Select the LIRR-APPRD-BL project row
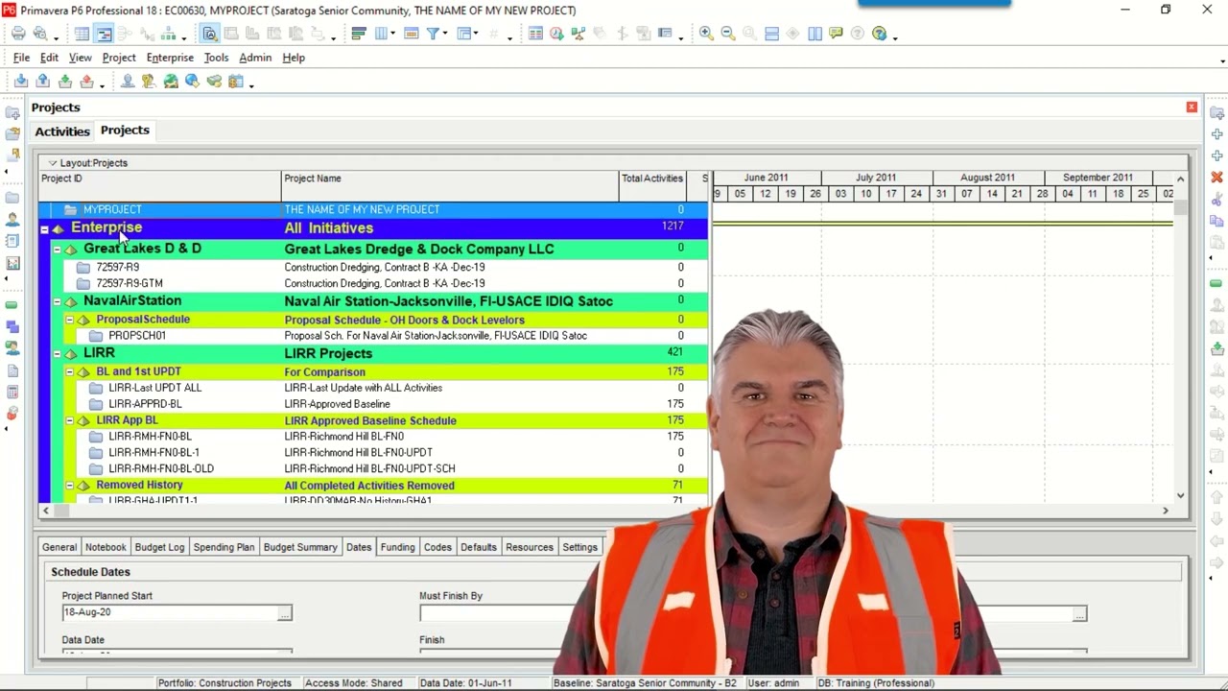Screen dimensions: 1228x691 [373, 404]
